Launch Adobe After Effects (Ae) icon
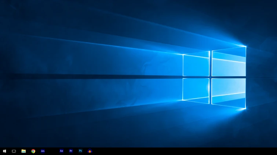The width and height of the screenshot is (277, 155). (62, 151)
